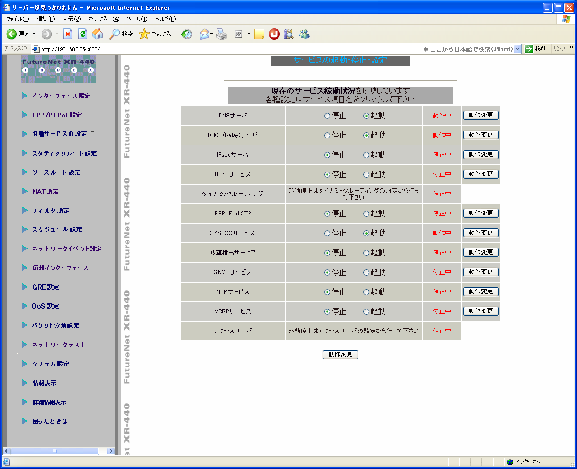Open the Favorites (お気に入り) star
The height and width of the screenshot is (469, 577).
(144, 34)
